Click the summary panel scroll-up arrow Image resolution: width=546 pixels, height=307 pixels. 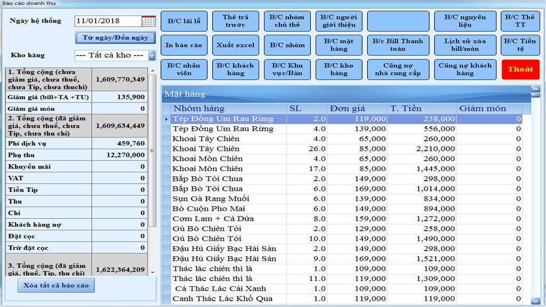tap(152, 71)
